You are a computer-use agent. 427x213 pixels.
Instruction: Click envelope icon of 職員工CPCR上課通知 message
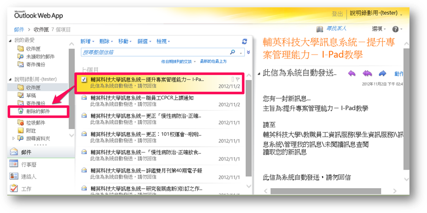[84, 97]
